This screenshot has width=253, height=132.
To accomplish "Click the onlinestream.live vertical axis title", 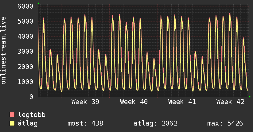I will coord(4,51).
